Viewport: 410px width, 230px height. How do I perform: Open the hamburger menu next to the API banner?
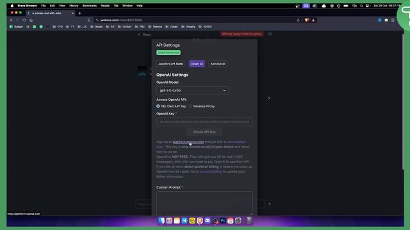pos(270,34)
